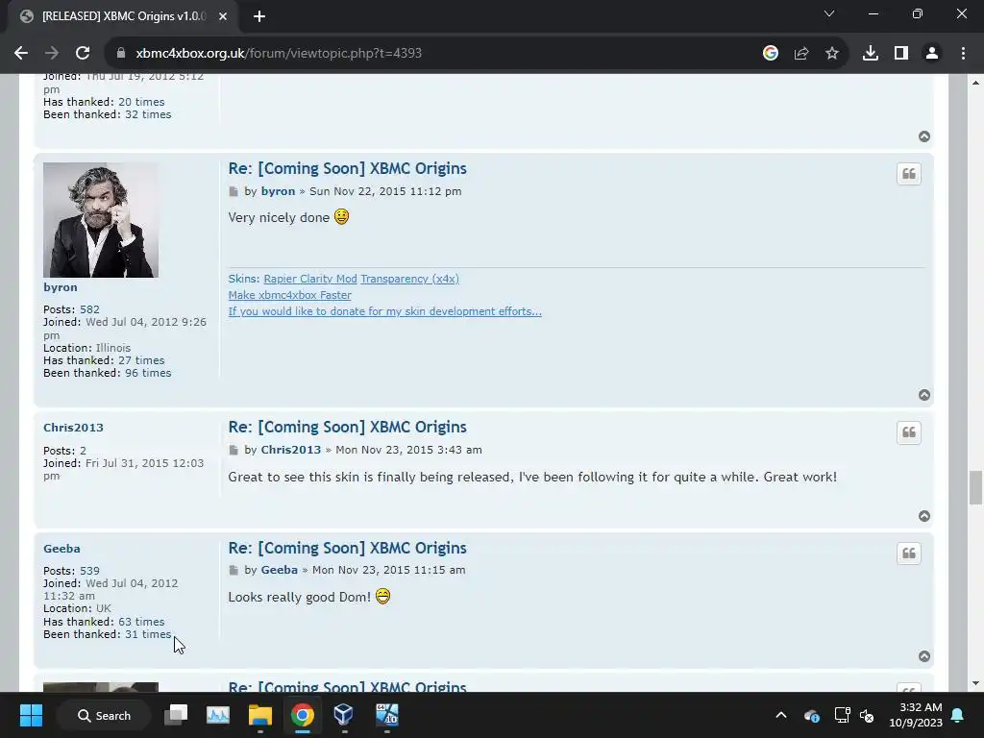Open byron's avatar image
This screenshot has height=738, width=984.
pos(100,220)
